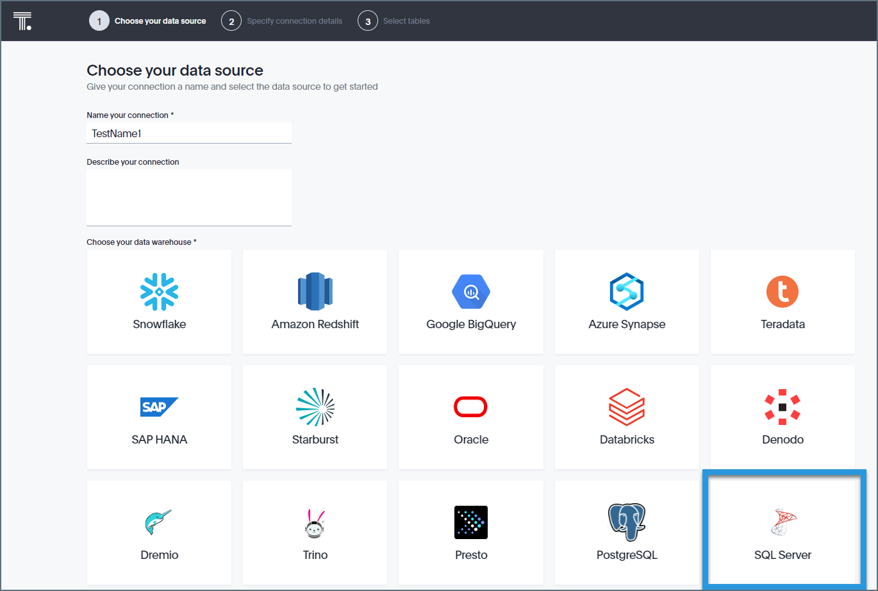The height and width of the screenshot is (591, 878).
Task: Pick Google BigQuery warehouse
Action: [471, 301]
